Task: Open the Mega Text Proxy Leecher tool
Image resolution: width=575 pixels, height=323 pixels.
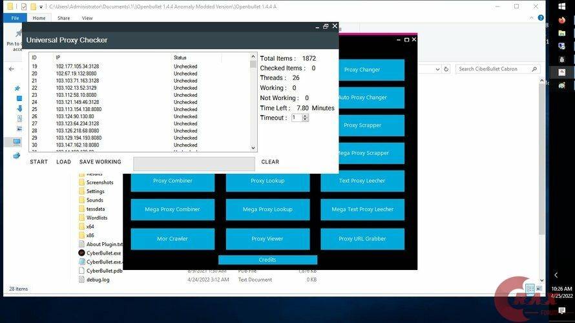Action: (x=362, y=209)
